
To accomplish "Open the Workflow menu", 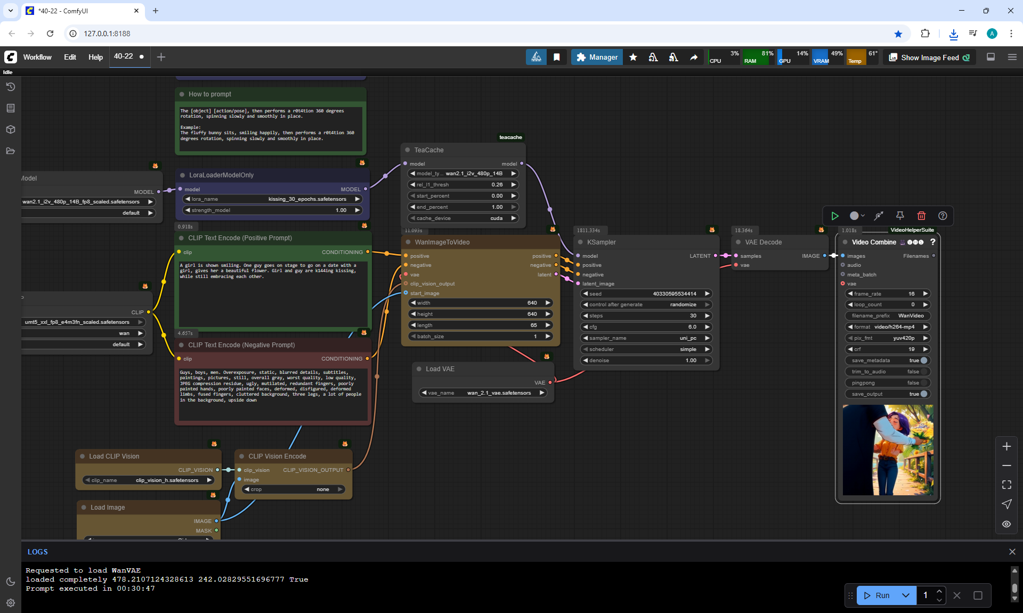I will [37, 57].
